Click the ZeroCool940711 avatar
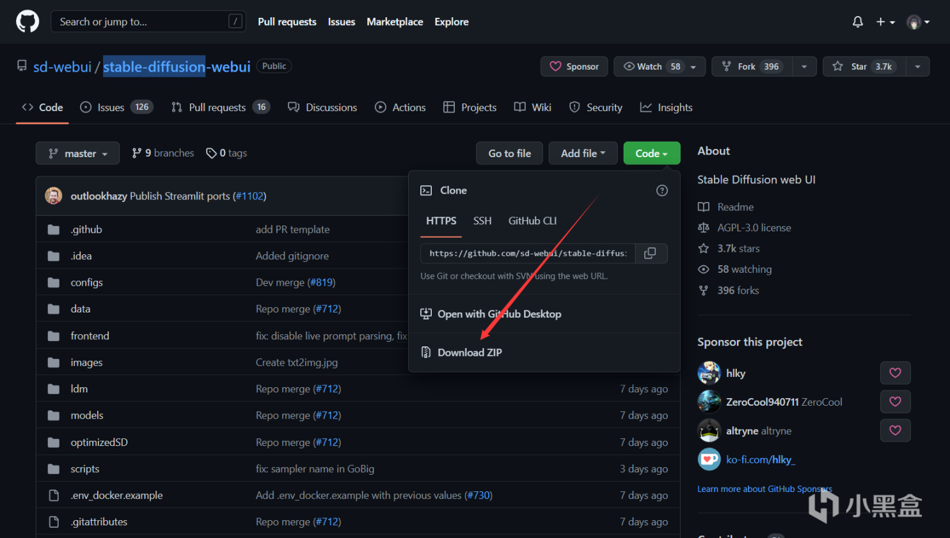 [x=709, y=401]
